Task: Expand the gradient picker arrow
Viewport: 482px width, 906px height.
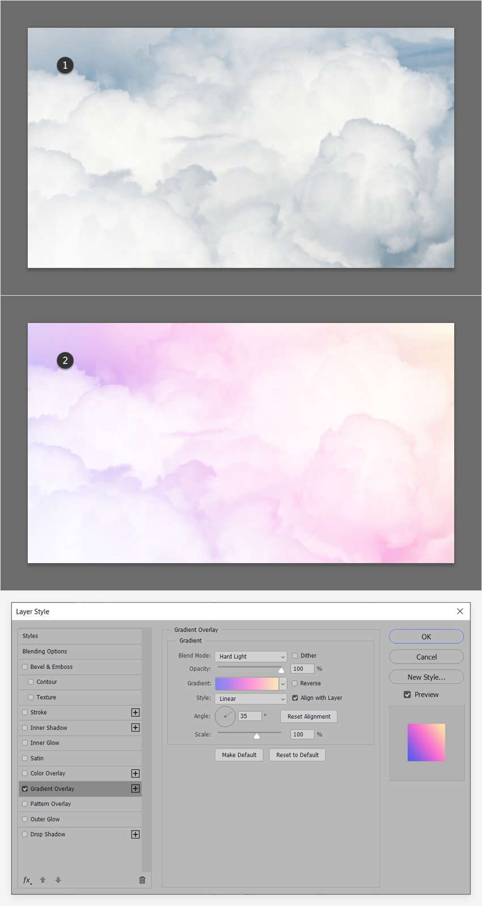Action: pyautogui.click(x=283, y=683)
